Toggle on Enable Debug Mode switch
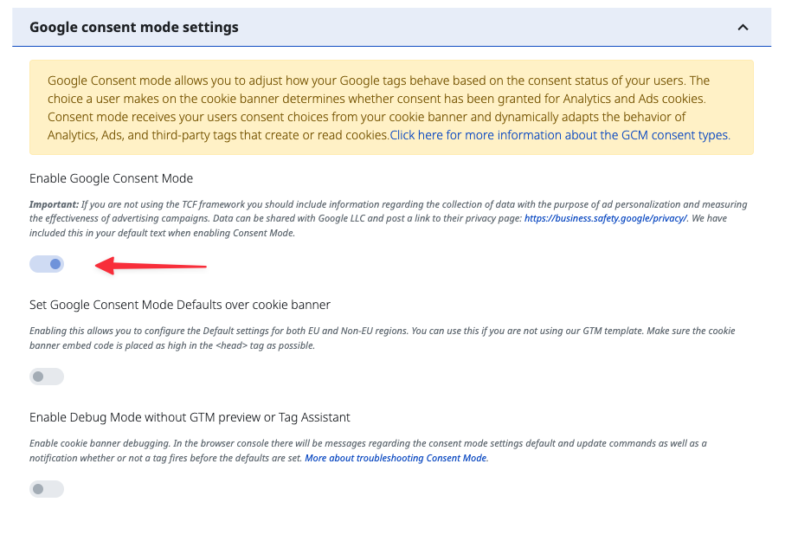Image resolution: width=785 pixels, height=541 pixels. pyautogui.click(x=47, y=489)
